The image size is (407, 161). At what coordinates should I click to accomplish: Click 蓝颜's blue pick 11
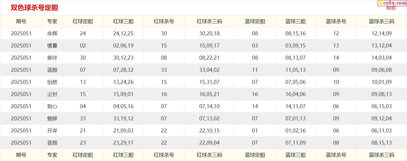point(255,70)
